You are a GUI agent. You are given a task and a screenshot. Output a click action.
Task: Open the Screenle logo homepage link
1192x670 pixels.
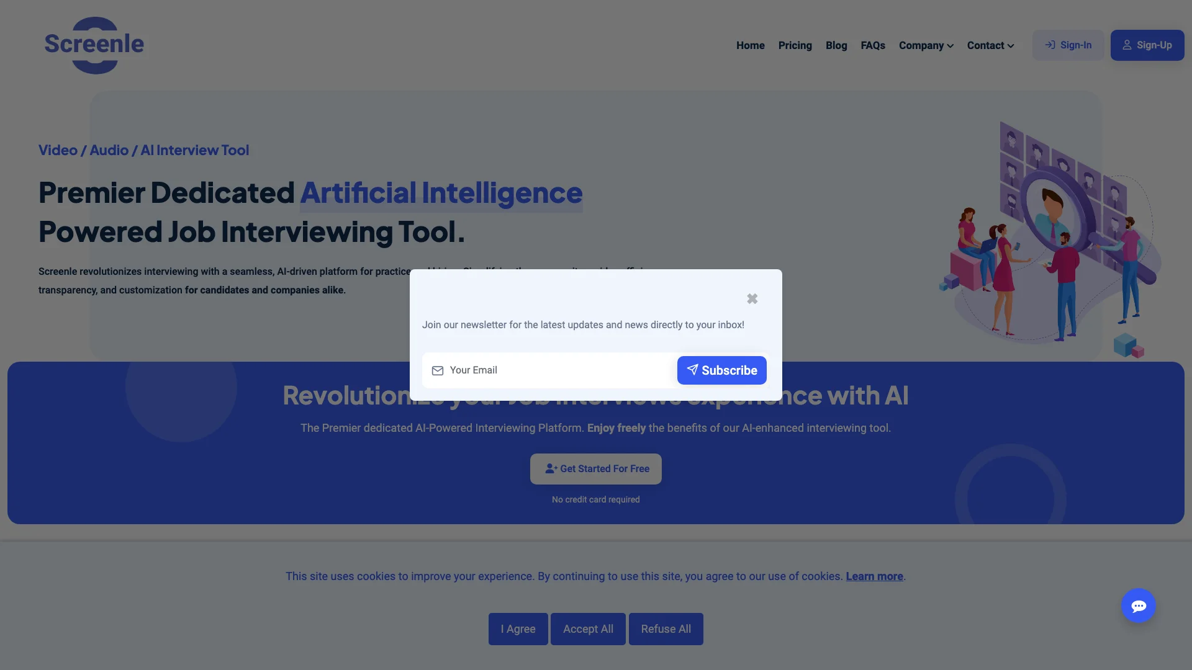tap(94, 45)
